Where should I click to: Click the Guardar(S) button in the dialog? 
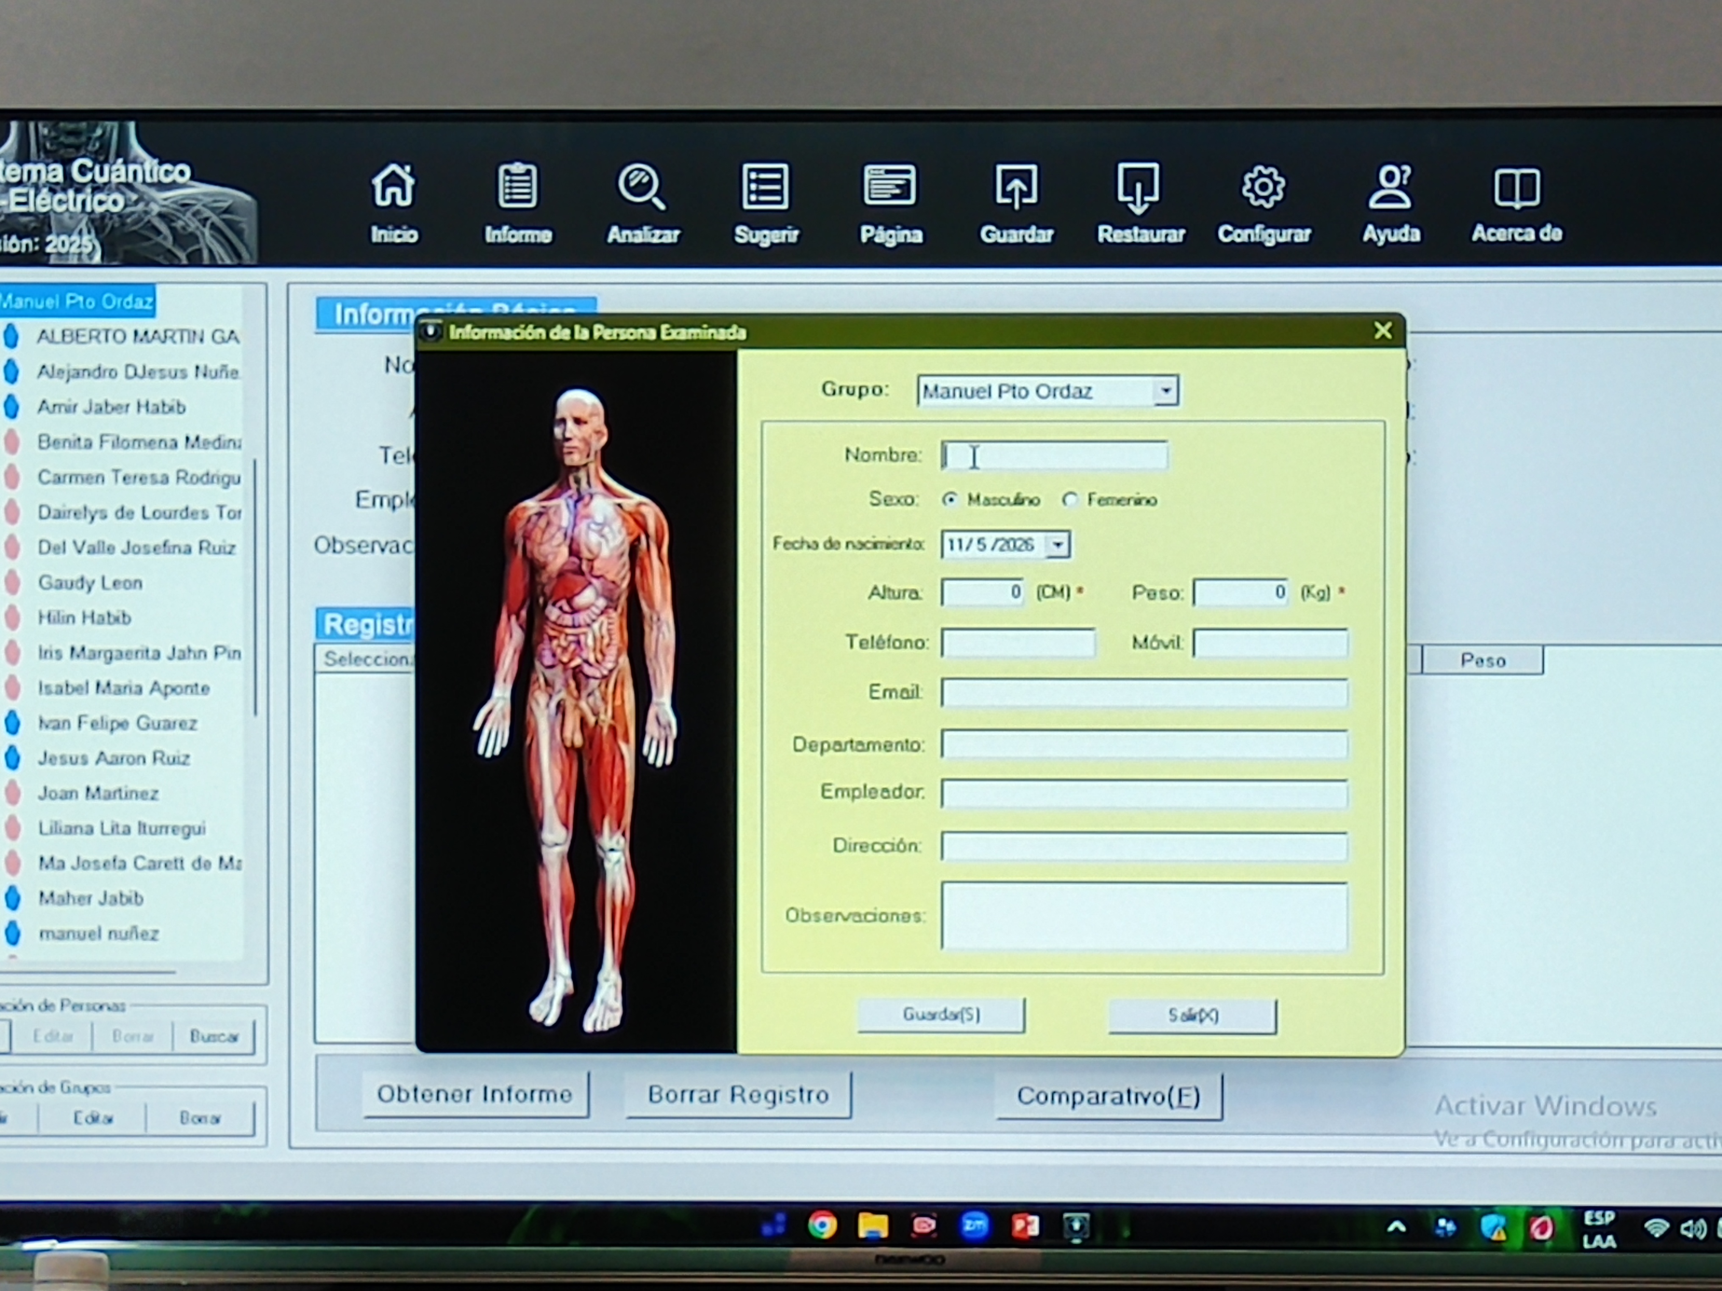pyautogui.click(x=941, y=1016)
